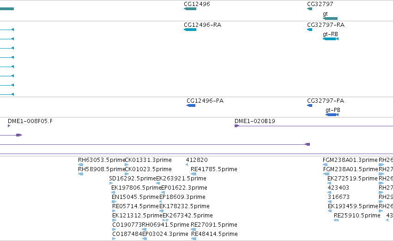
Task: Click the EK267342.5prime EST label
Action: (x=188, y=216)
